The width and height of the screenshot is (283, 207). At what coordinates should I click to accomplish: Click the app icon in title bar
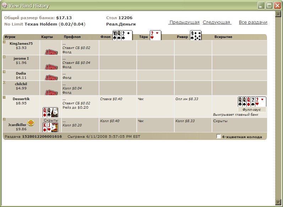pos(4,6)
